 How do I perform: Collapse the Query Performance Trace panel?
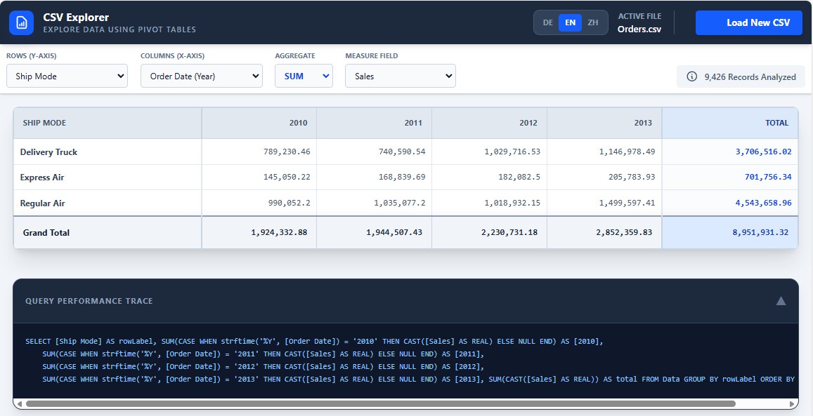pyautogui.click(x=780, y=301)
